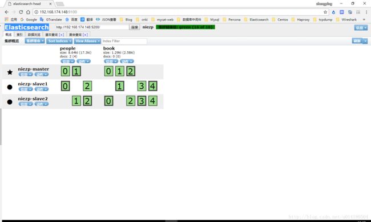
Task: Click people shard 1 on niezp-master
Action: (76, 71)
